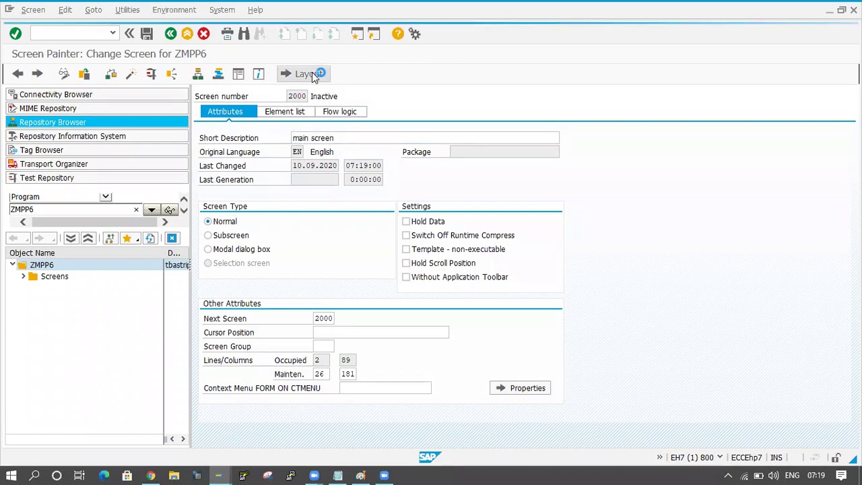862x485 pixels.
Task: Click the Help information icon
Action: pyautogui.click(x=259, y=73)
